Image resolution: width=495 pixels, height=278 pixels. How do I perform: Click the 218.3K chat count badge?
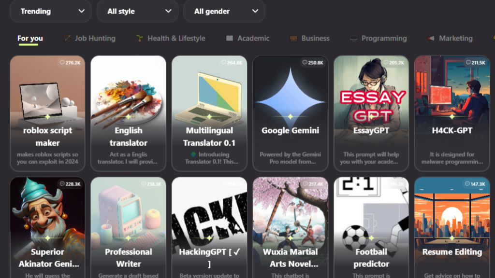pyautogui.click(x=151, y=184)
